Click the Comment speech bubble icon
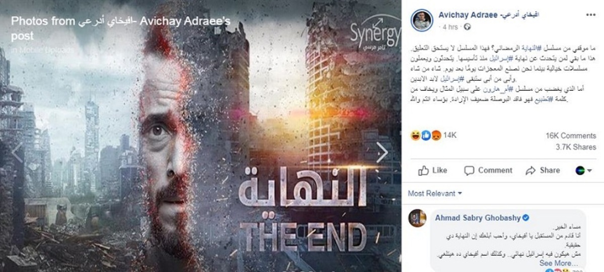The height and width of the screenshot is (272, 604). (469, 171)
